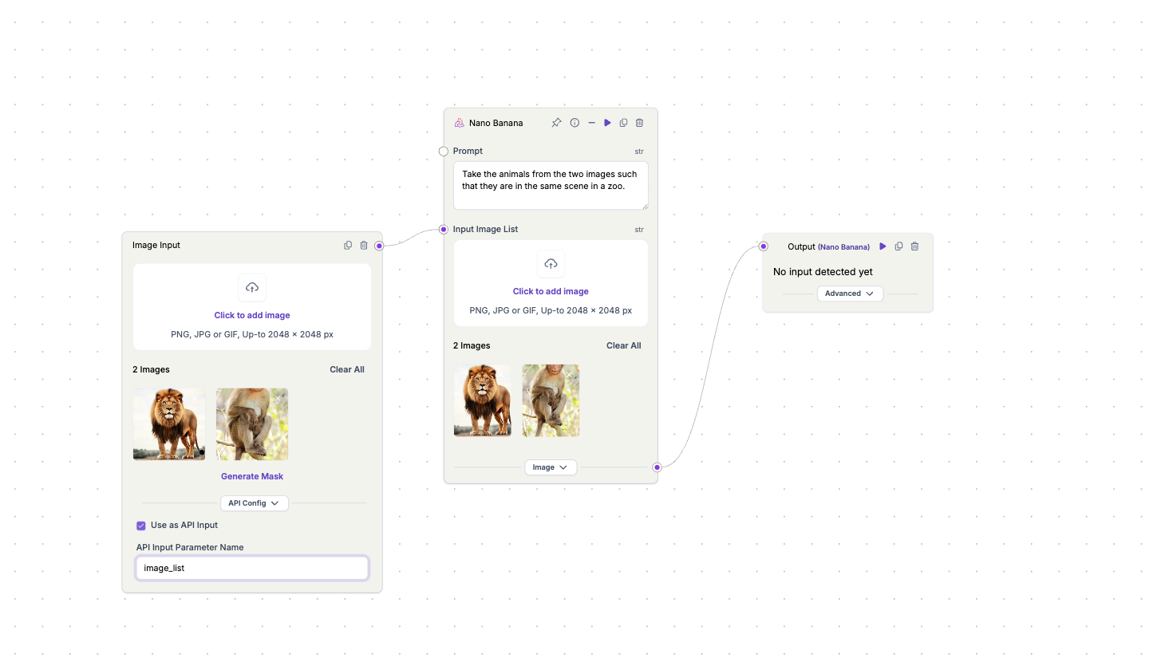This screenshot has width=1165, height=662.
Task: Minimize the Nano Banana node
Action: [x=591, y=123]
